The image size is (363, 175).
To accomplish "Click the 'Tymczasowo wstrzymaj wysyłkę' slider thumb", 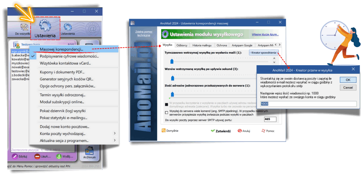I will pyautogui.click(x=172, y=61).
